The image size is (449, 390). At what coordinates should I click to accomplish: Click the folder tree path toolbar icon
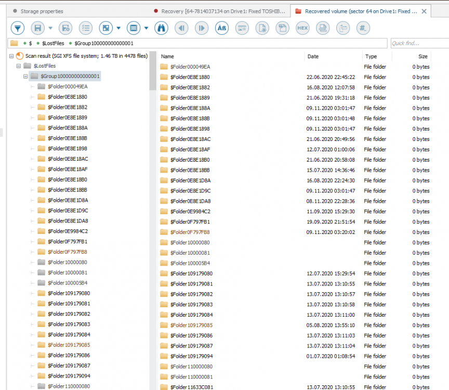coord(343,28)
